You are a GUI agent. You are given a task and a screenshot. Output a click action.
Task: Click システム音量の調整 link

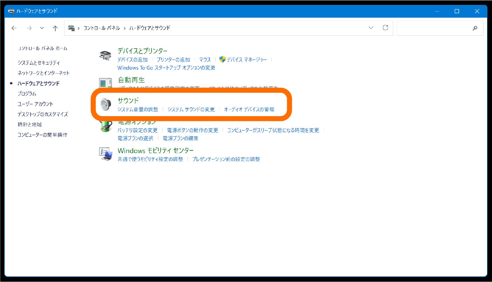[138, 110]
